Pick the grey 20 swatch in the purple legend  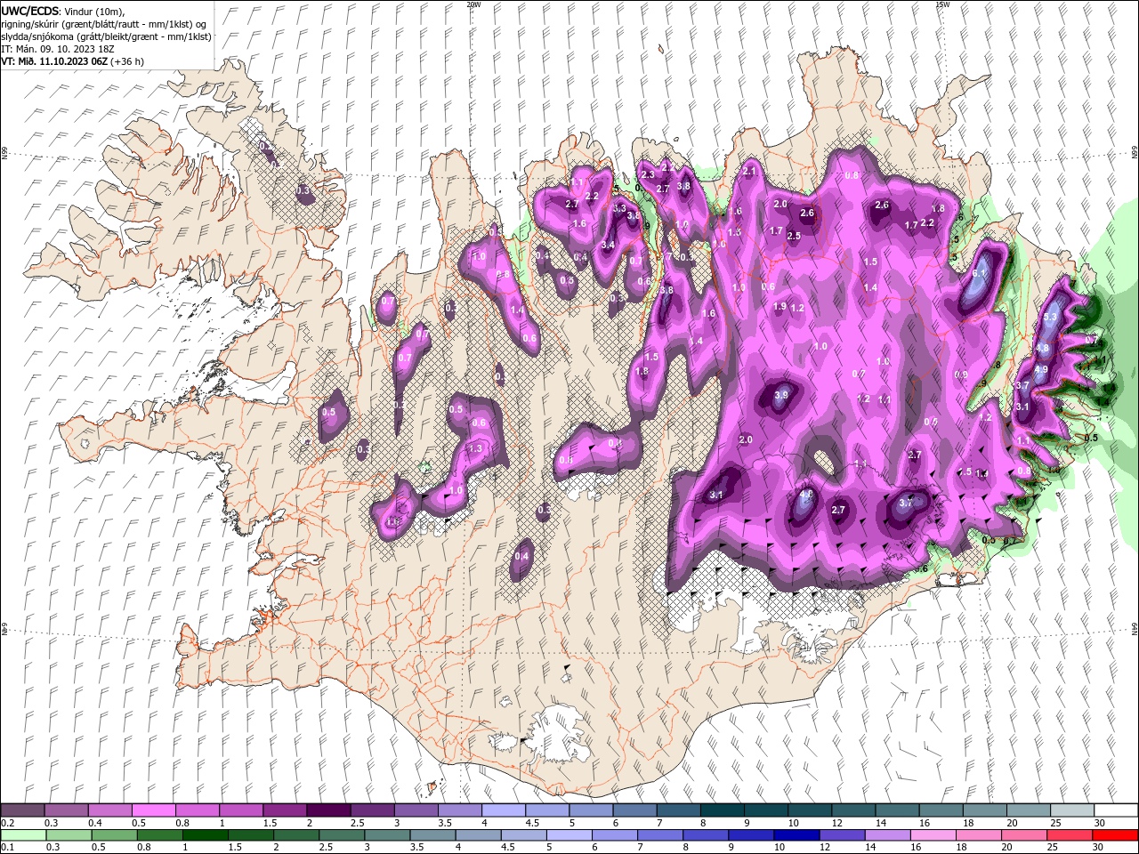tap(1028, 810)
